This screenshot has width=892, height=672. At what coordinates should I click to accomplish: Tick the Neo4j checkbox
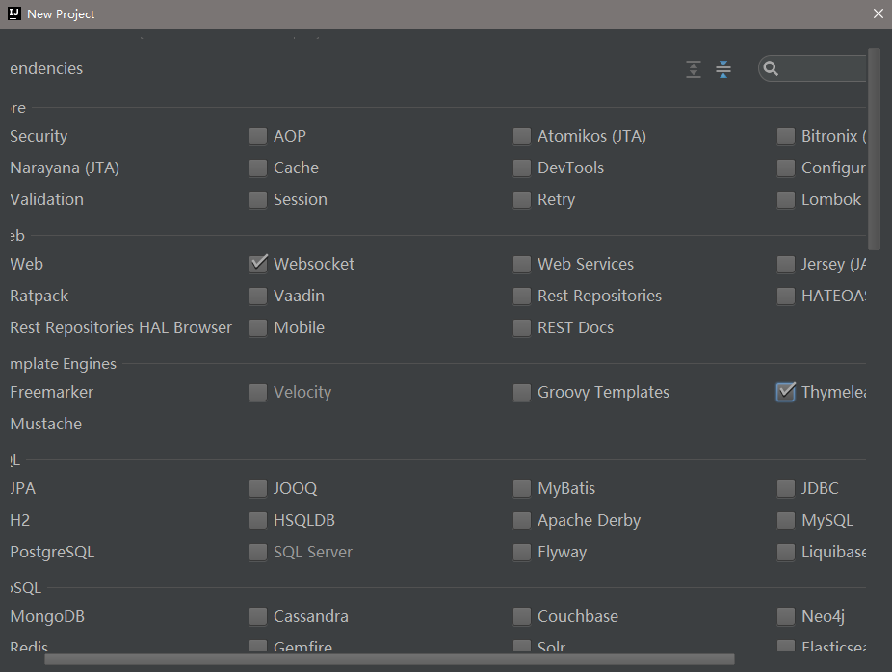pyautogui.click(x=786, y=617)
